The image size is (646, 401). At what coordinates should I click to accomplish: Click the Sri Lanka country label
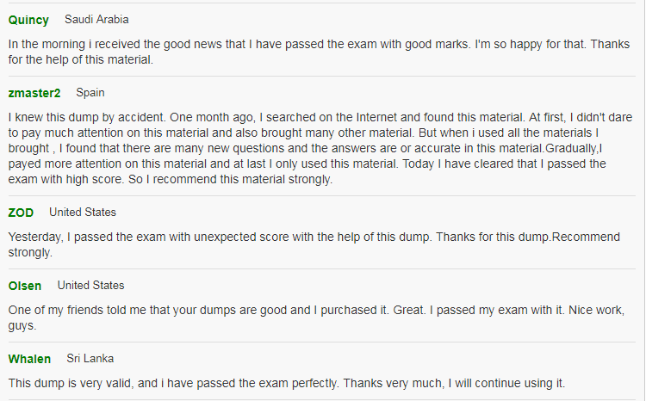(x=90, y=359)
